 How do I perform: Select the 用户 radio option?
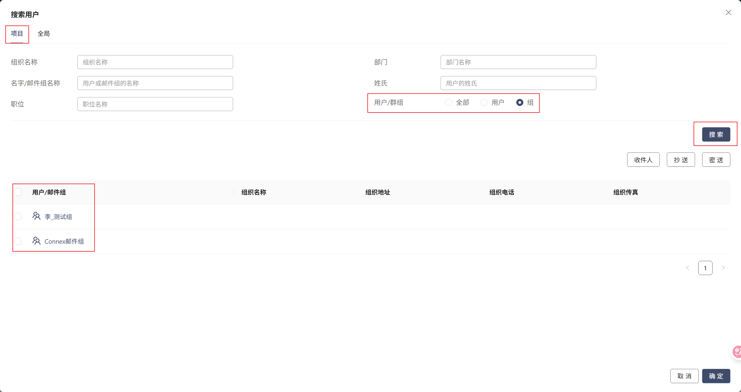click(x=484, y=102)
